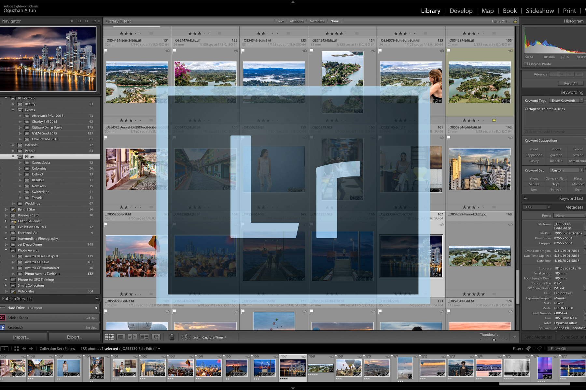Adjust the Thumbnails size slider handle
586x390 pixels.
tap(494, 339)
